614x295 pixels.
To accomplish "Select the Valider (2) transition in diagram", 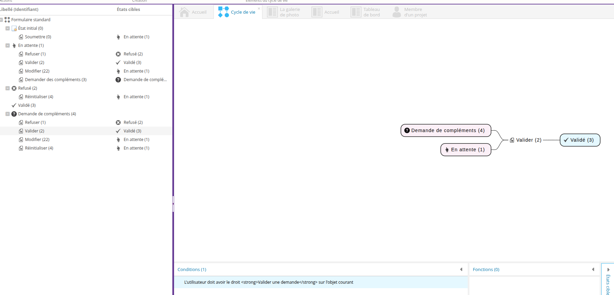I will click(528, 140).
